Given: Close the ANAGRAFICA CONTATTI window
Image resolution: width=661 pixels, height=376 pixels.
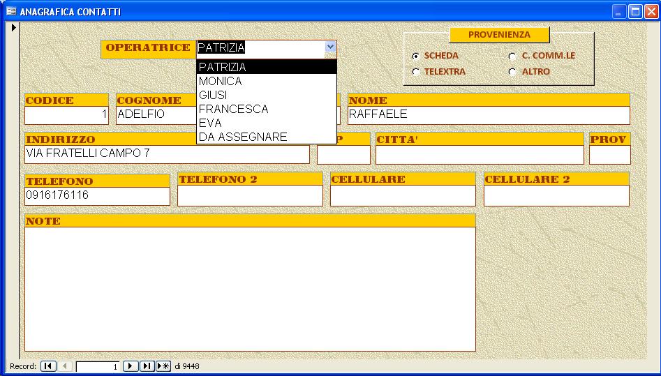Looking at the screenshot, I should [x=651, y=11].
